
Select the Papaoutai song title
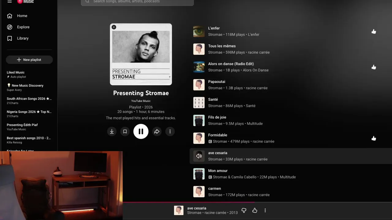(217, 82)
